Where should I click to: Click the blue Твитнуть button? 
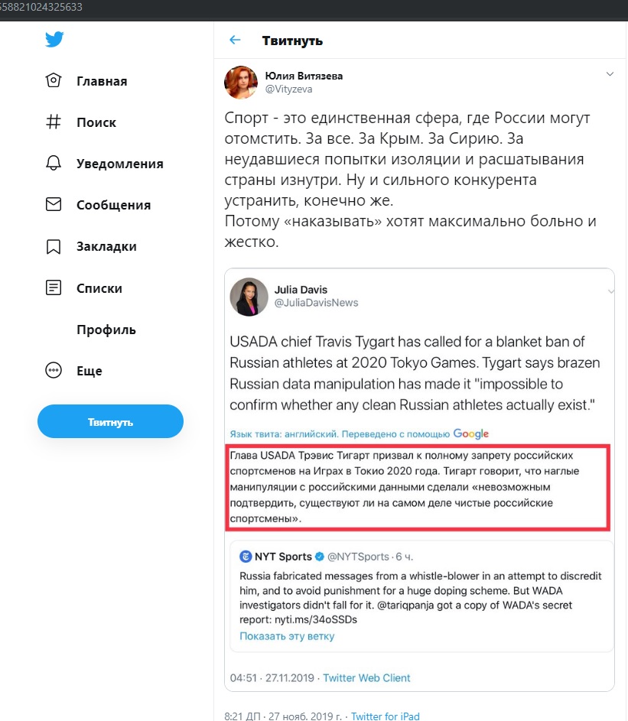coord(110,421)
